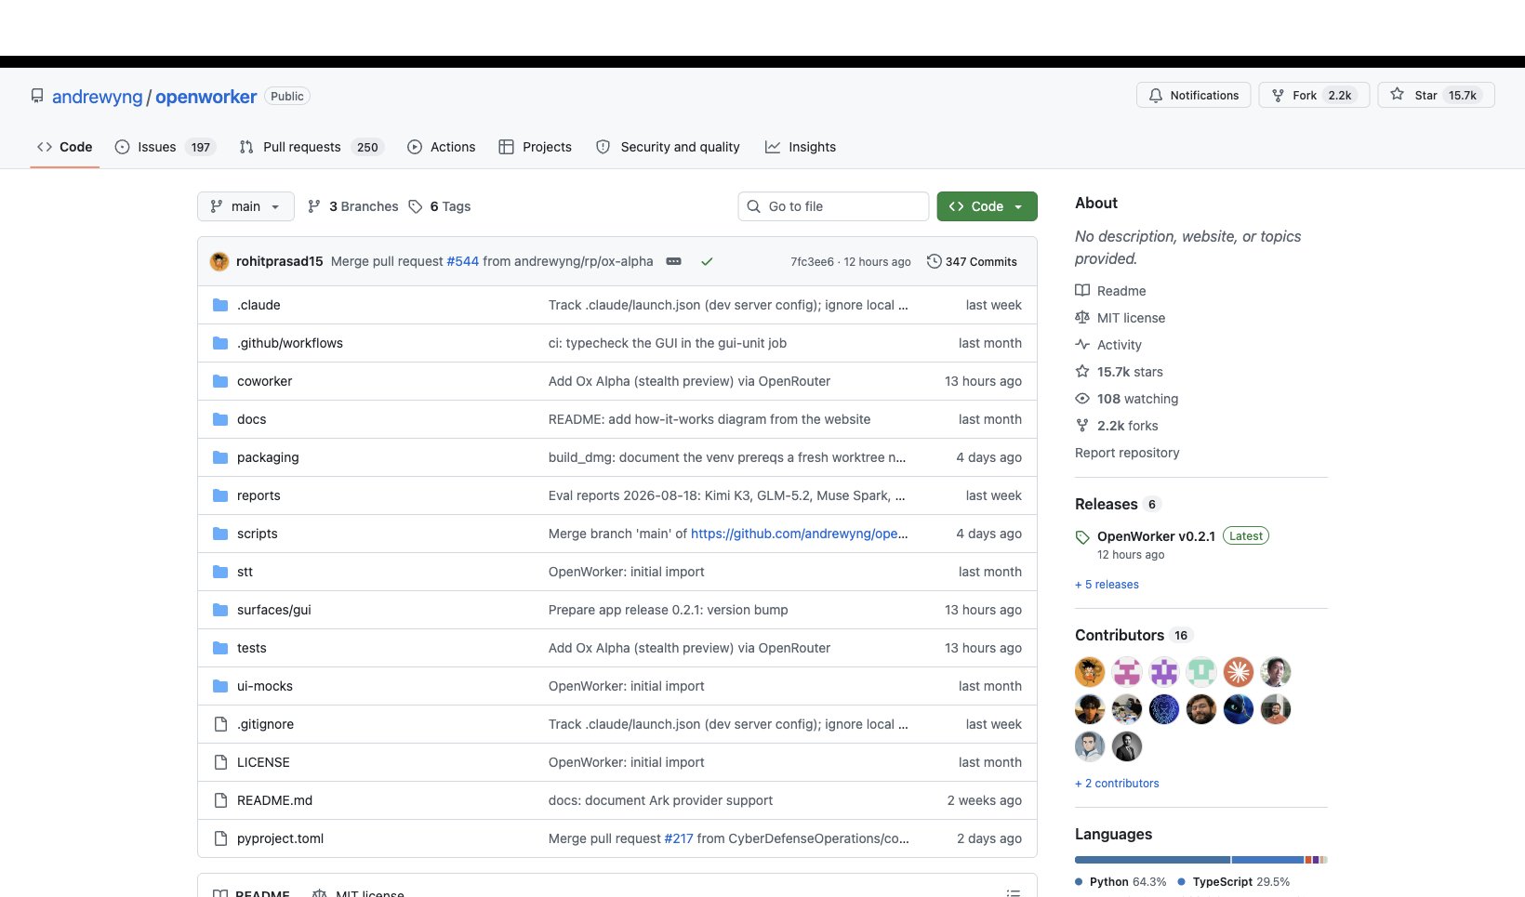This screenshot has height=897, width=1525.
Task: Open the github.com/andrewyng URL in scripts commit
Action: 799,534
